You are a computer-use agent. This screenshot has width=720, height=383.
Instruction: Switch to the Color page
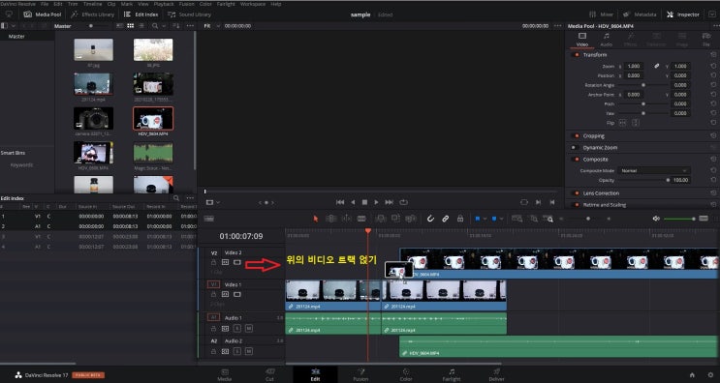[x=406, y=374]
